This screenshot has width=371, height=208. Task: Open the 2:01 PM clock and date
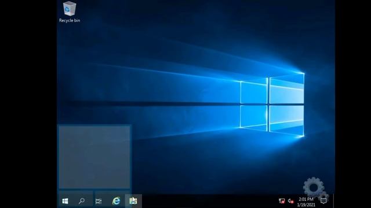tap(306, 202)
